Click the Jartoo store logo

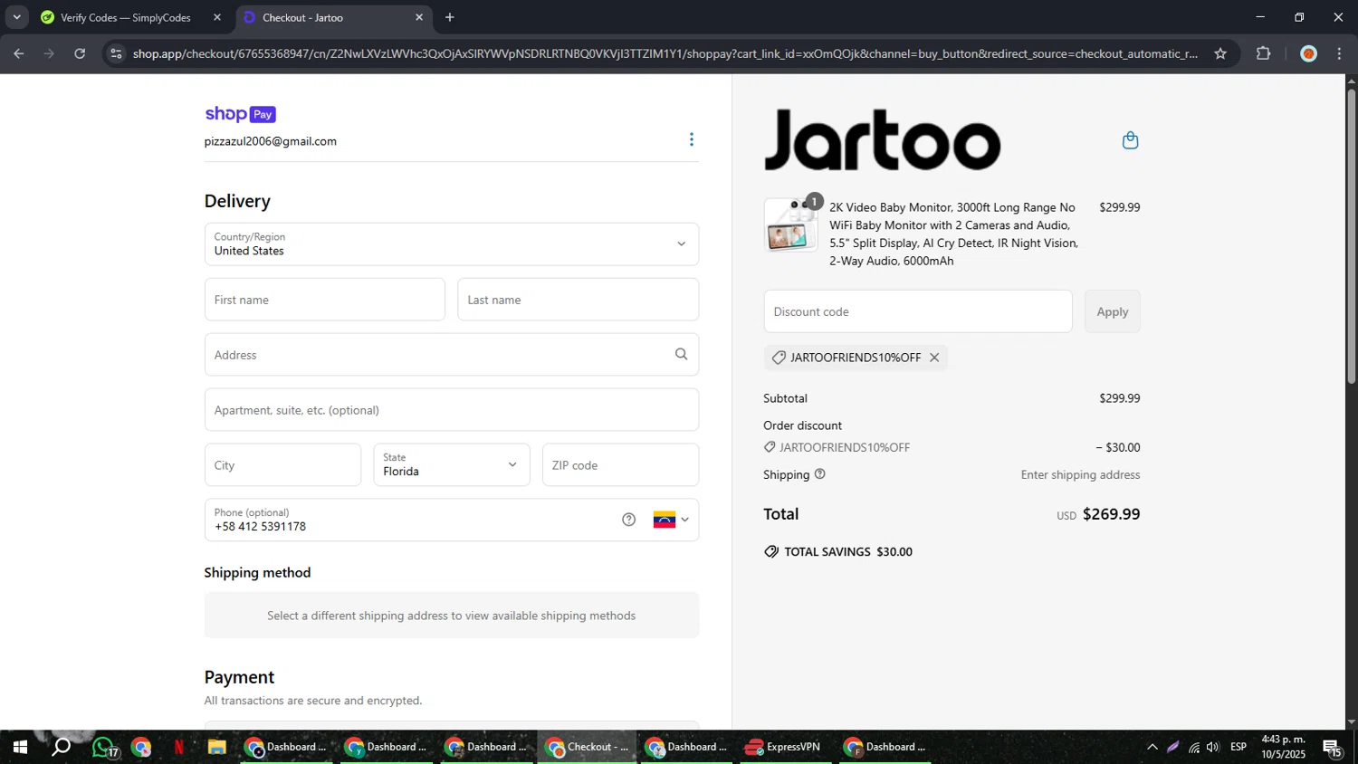(883, 140)
